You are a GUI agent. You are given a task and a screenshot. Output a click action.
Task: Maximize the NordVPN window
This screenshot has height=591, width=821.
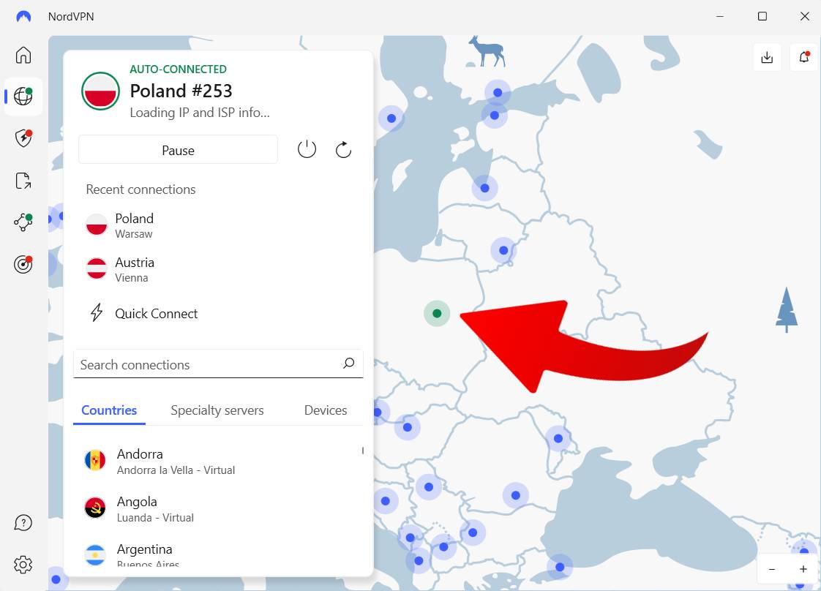[762, 16]
